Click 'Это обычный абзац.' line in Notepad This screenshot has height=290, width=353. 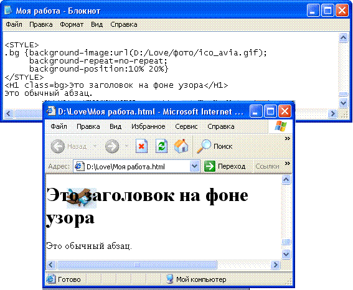pos(49,93)
